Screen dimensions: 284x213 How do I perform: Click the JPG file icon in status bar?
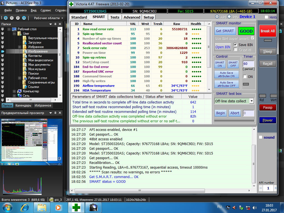point(51,200)
